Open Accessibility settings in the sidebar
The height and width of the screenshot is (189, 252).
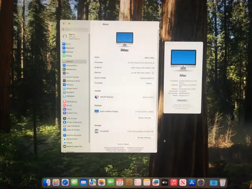pyautogui.click(x=70, y=65)
